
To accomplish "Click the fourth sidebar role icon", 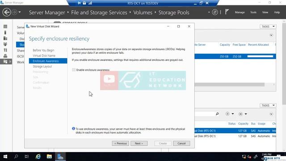I will click(5, 44).
